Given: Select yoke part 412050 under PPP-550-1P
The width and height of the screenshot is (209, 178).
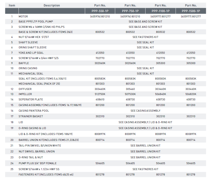Looking at the screenshot, I should pyautogui.click(x=100, y=53).
